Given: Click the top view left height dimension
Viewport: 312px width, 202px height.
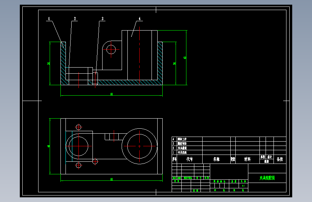Looking at the screenshot, I should [49, 146].
